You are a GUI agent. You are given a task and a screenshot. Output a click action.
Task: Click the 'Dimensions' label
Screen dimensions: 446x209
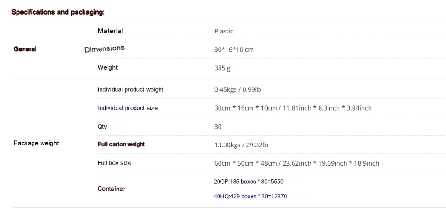104,49
